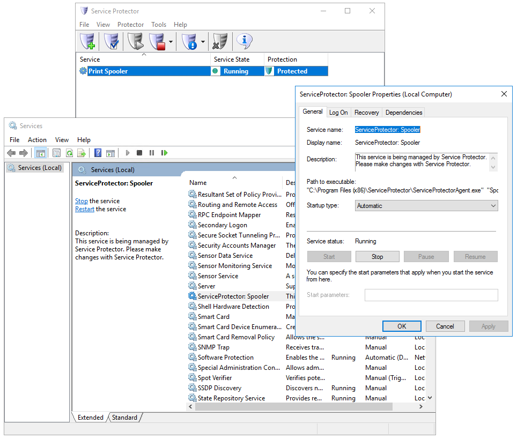Click the 'Restart the service' link

[x=85, y=209]
